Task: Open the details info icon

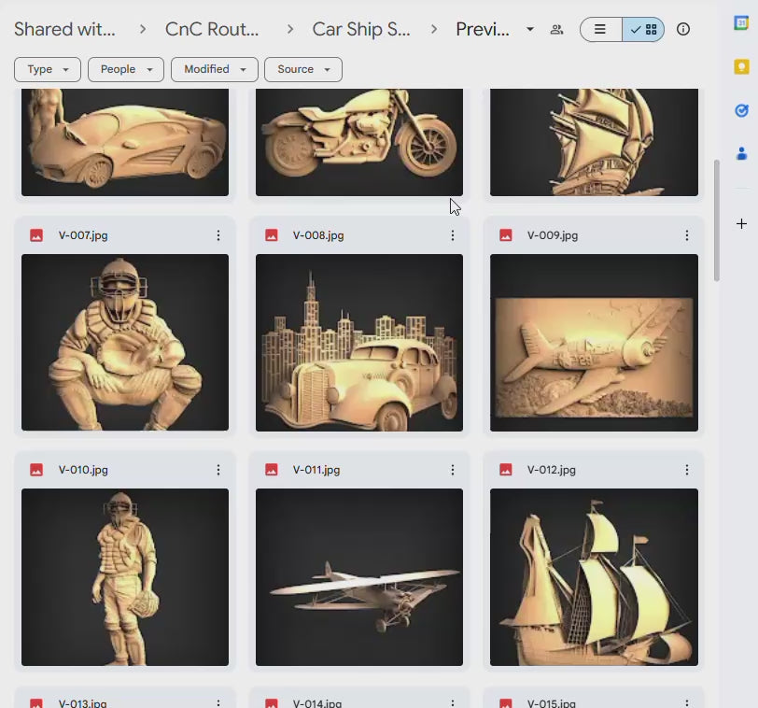Action: 683,29
